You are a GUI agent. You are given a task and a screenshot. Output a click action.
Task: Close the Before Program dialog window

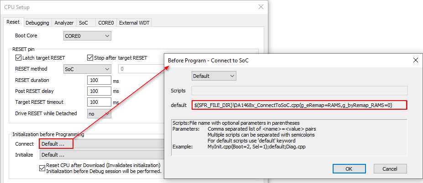click(x=415, y=60)
